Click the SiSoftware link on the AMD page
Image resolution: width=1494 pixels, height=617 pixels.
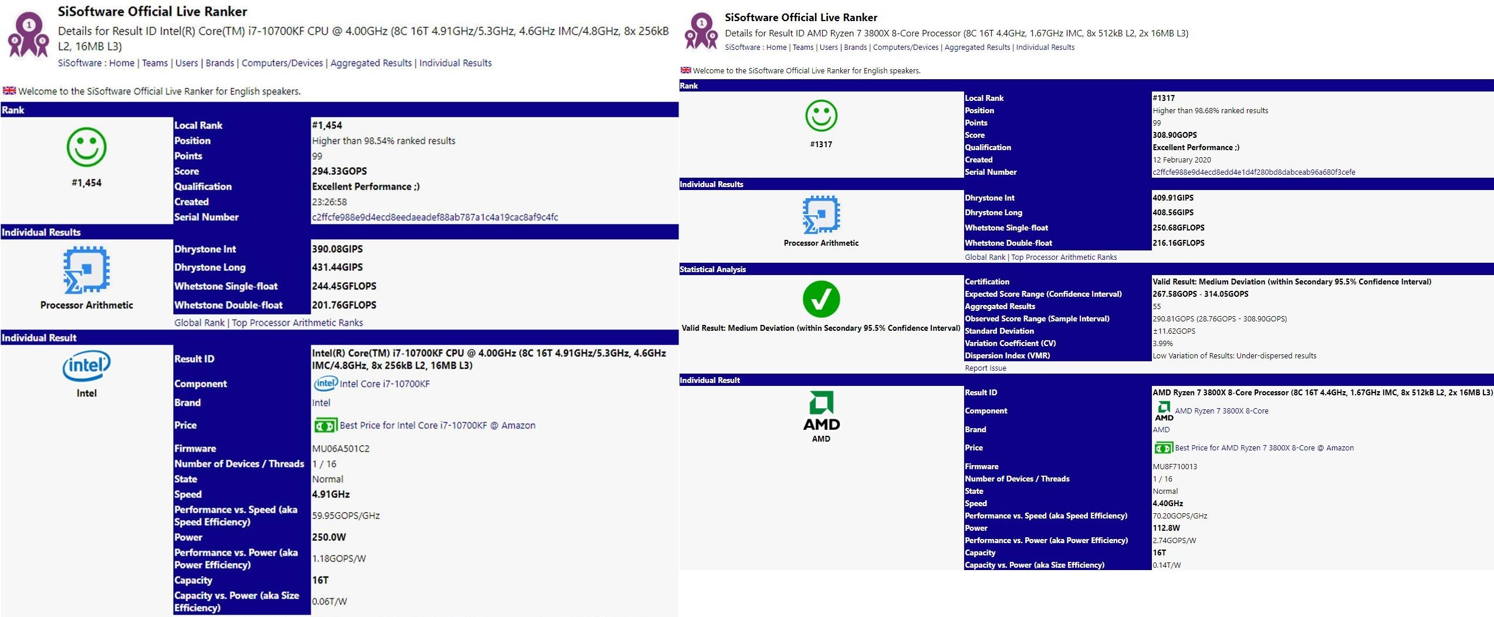tap(742, 48)
